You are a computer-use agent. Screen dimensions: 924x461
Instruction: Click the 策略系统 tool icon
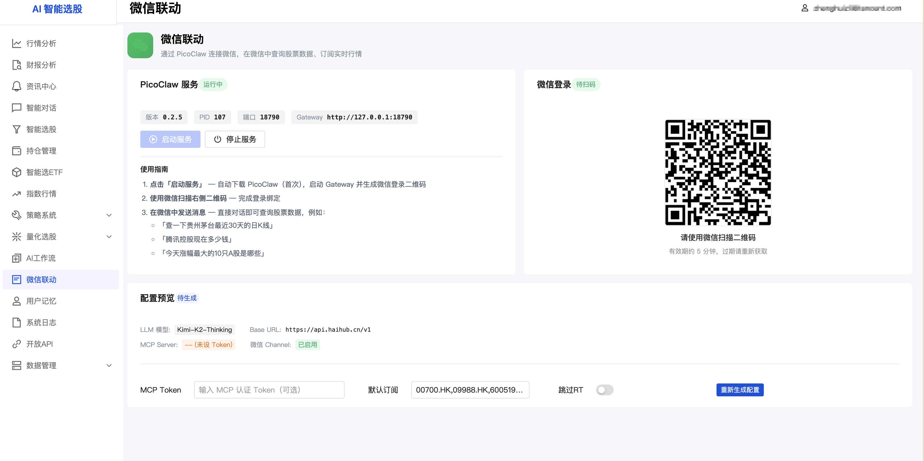[16, 215]
